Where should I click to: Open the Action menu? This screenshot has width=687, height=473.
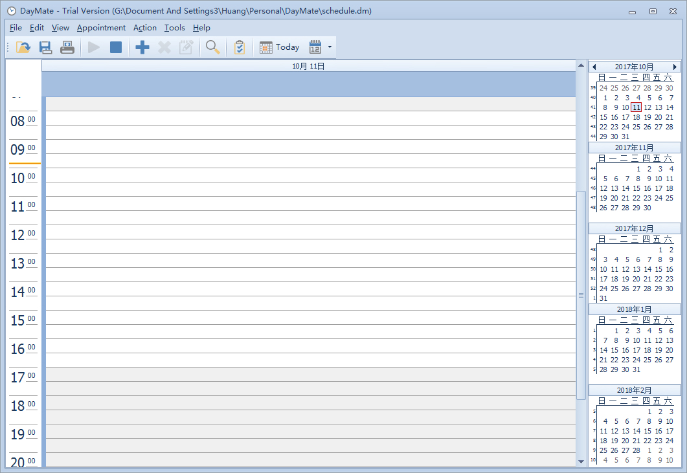[145, 28]
